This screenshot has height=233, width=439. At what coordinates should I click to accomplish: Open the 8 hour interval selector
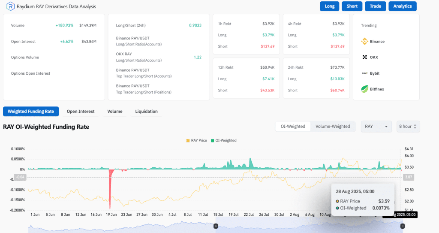coord(408,127)
